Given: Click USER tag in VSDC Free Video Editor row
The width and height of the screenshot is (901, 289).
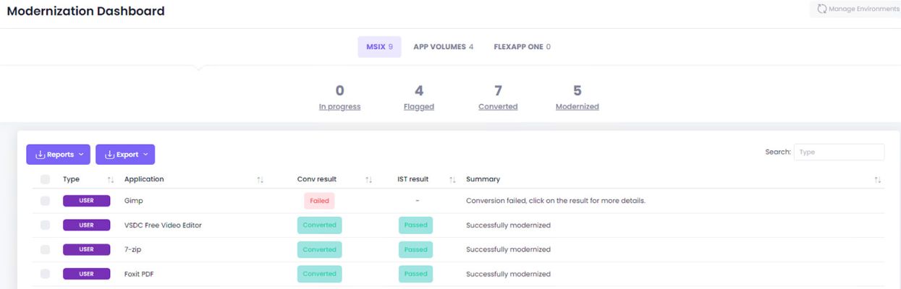Looking at the screenshot, I should pos(86,225).
